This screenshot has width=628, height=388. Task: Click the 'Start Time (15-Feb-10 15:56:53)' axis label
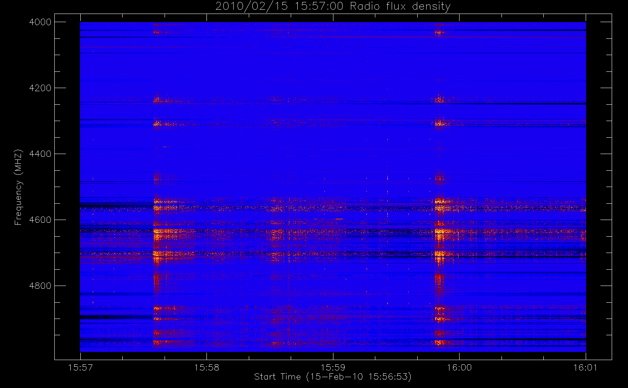333,377
